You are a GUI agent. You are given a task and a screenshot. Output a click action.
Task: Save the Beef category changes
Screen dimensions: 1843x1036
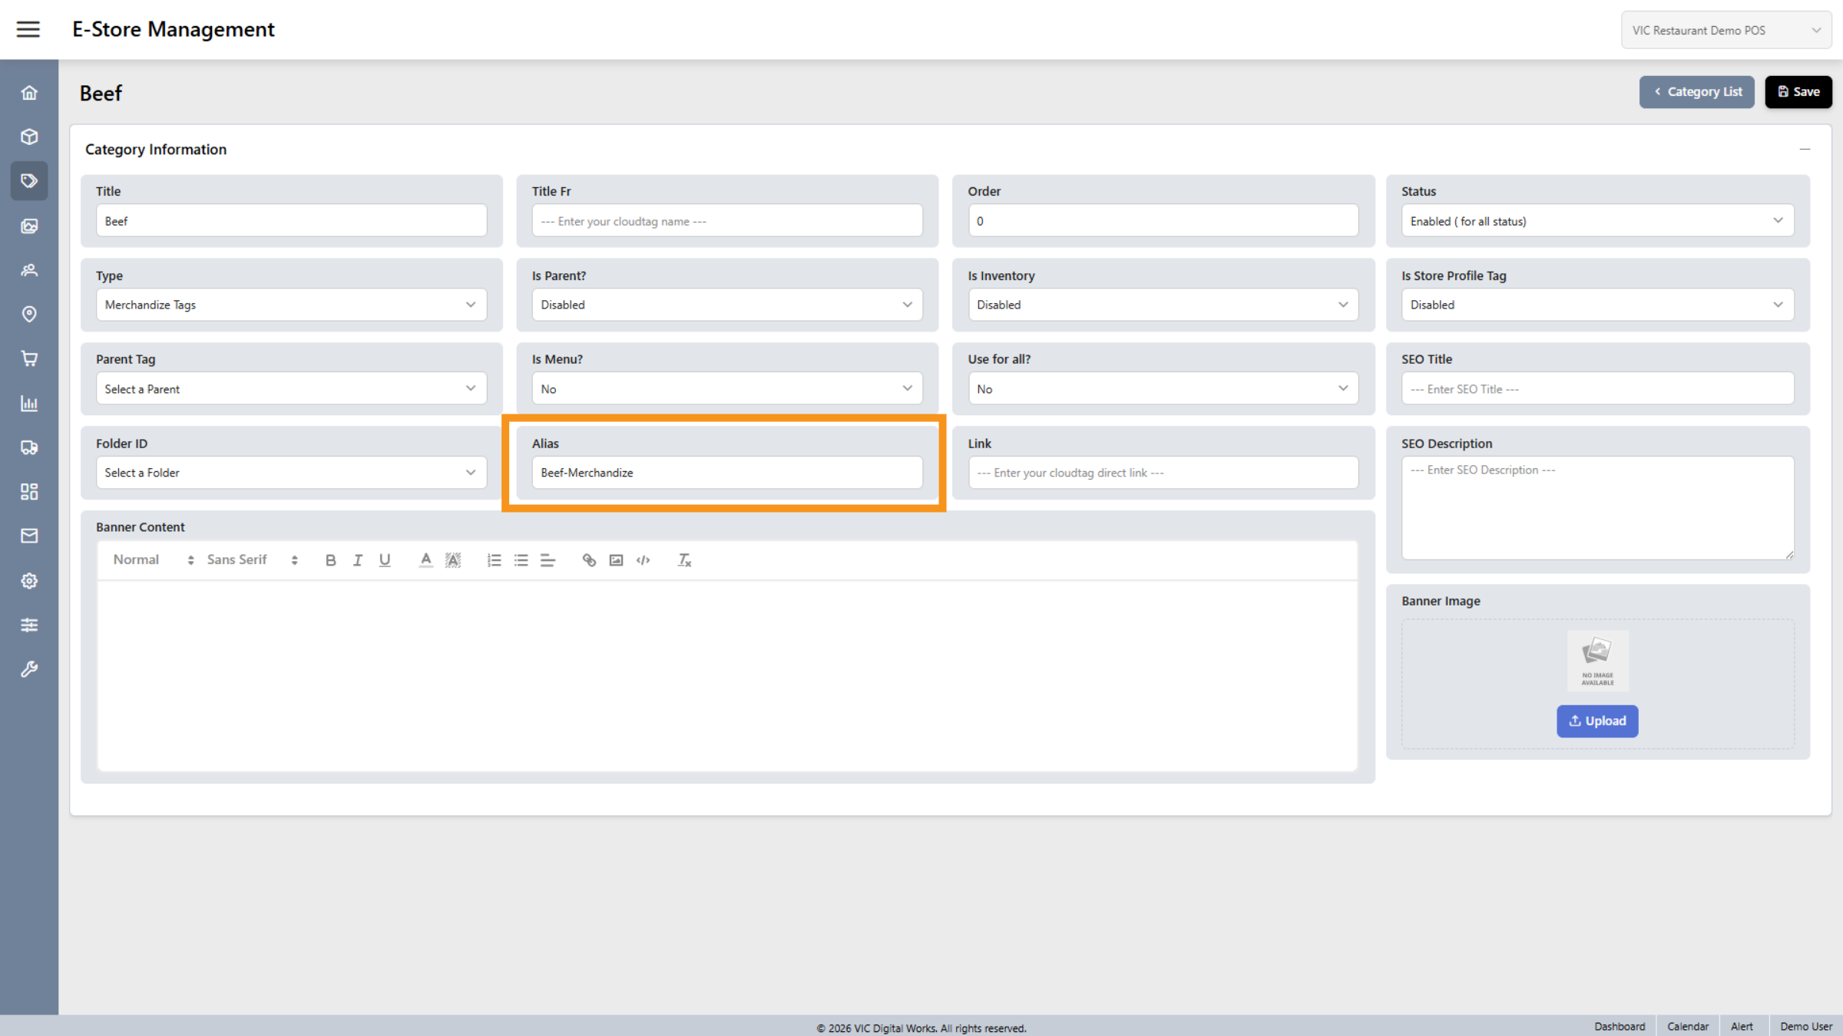[x=1798, y=91]
